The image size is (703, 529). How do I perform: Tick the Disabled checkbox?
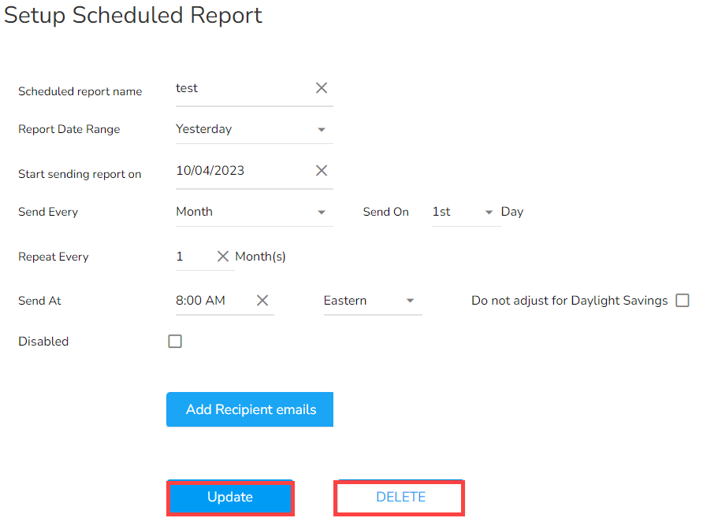[175, 342]
